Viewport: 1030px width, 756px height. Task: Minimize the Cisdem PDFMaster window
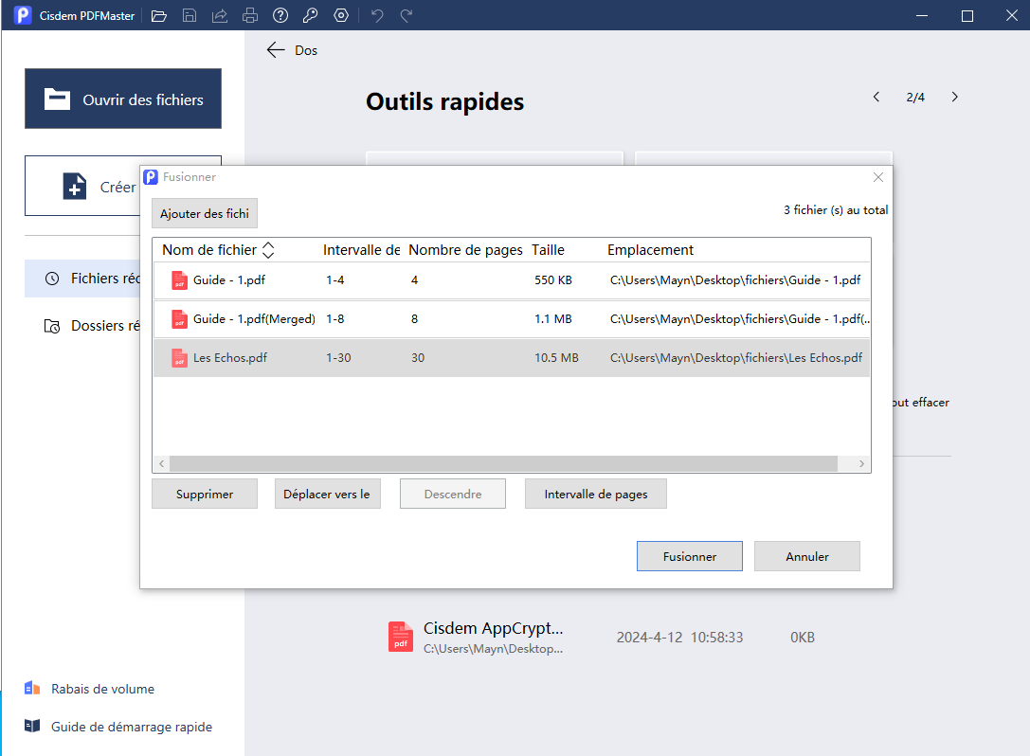(x=922, y=15)
